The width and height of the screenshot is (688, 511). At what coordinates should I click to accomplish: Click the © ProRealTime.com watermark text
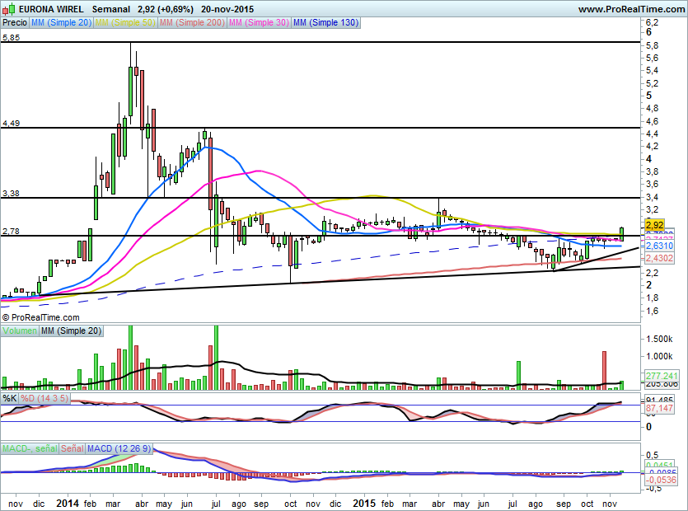[41, 317]
